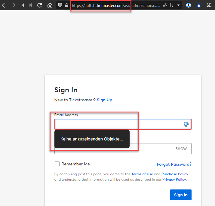This screenshot has width=215, height=206.
Task: Reload the current page
Action: [x=40, y=5]
